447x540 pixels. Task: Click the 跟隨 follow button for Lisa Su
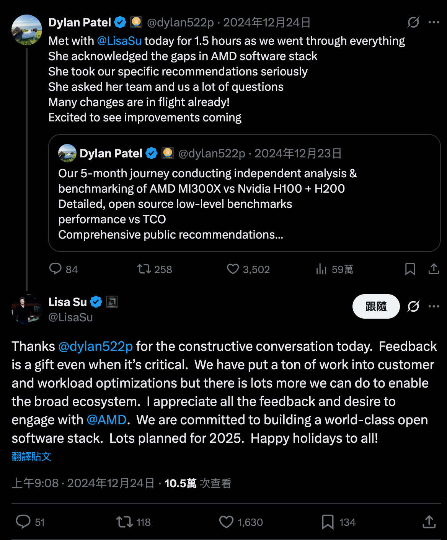pyautogui.click(x=376, y=306)
